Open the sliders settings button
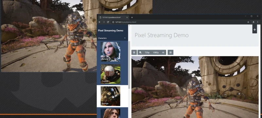 coord(170,52)
